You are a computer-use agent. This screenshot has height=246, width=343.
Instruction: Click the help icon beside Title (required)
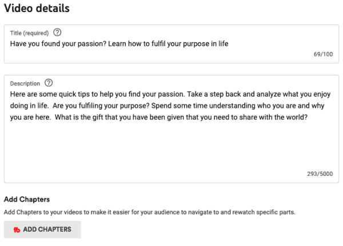point(57,33)
